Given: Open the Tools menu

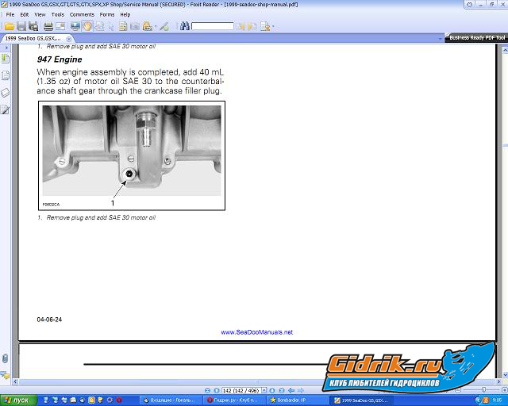Looking at the screenshot, I should [58, 14].
